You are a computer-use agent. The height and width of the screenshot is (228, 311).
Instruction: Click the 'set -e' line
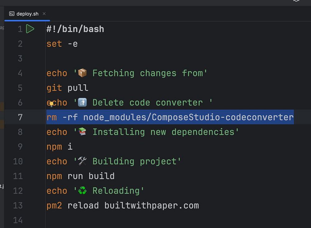(x=62, y=44)
